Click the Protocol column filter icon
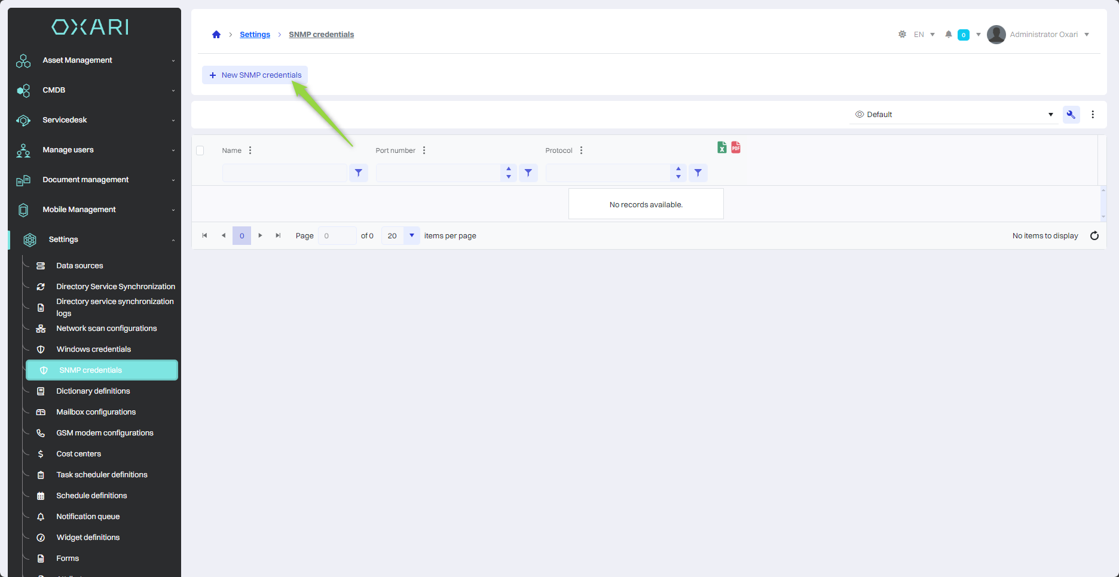The width and height of the screenshot is (1119, 577). (x=698, y=173)
